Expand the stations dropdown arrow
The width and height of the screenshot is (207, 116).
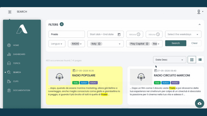pyautogui.click(x=158, y=44)
